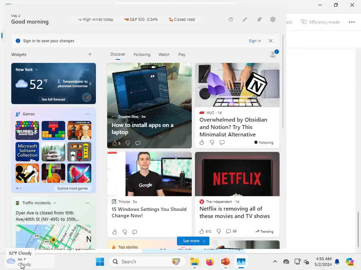Image resolution: width=361 pixels, height=270 pixels.
Task: Click the Sign in link
Action: pos(255,41)
